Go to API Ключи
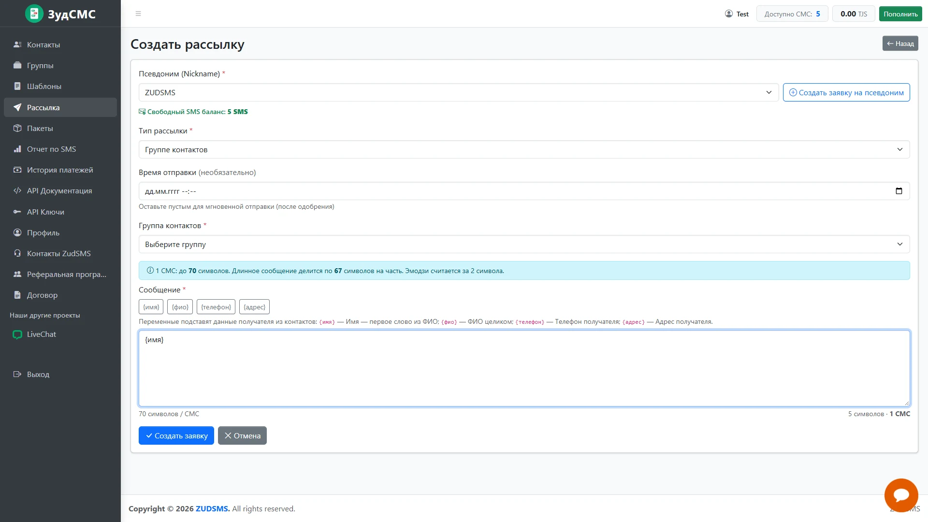The width and height of the screenshot is (928, 522). point(60,212)
